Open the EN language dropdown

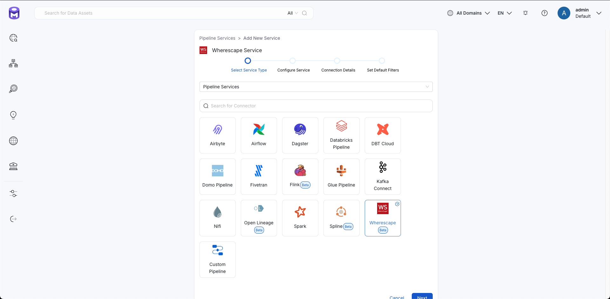[505, 13]
